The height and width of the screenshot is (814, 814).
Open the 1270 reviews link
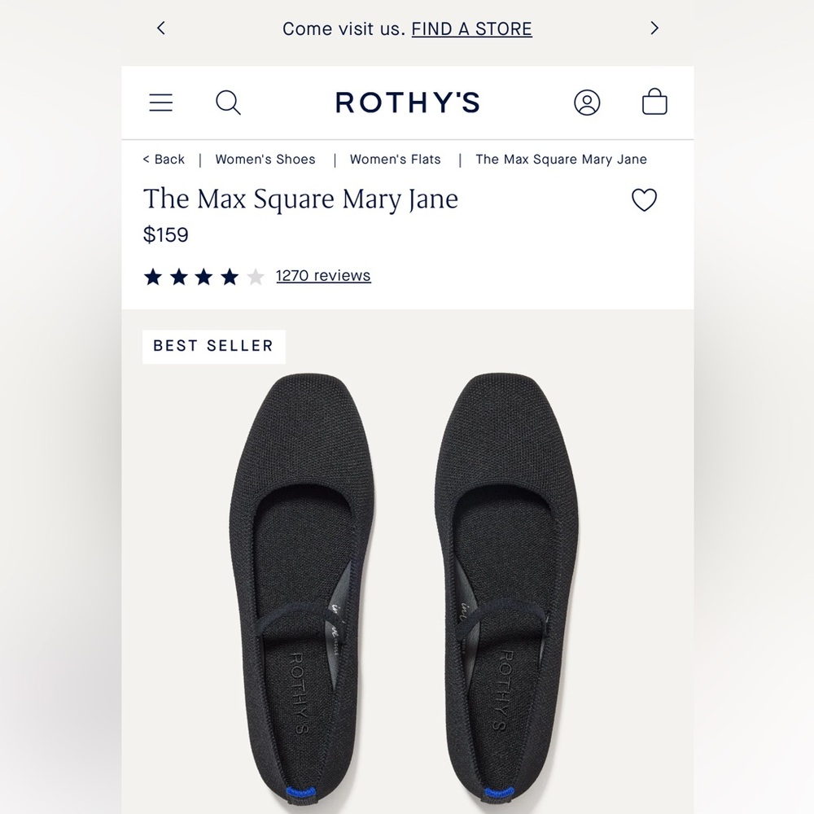point(323,275)
